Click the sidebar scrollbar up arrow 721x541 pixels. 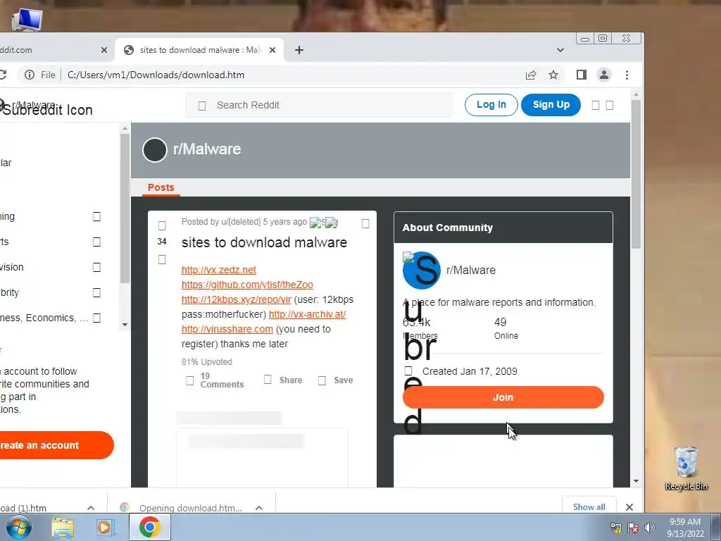pyautogui.click(x=125, y=128)
